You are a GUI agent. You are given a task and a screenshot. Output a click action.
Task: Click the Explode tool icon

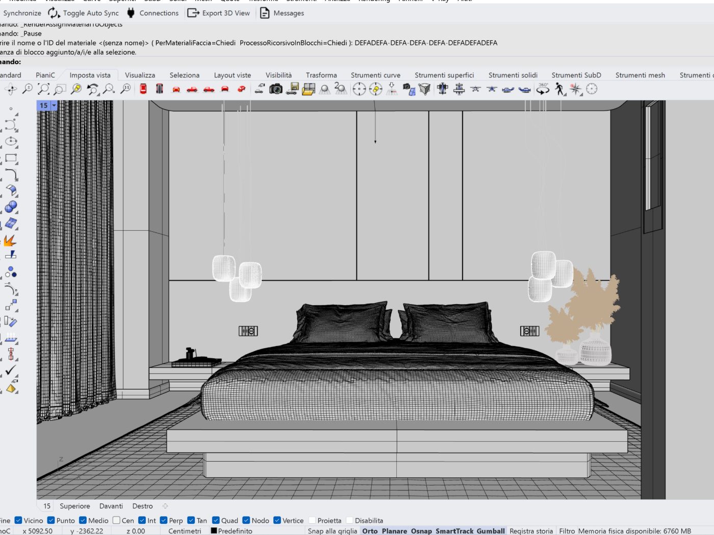click(x=10, y=240)
